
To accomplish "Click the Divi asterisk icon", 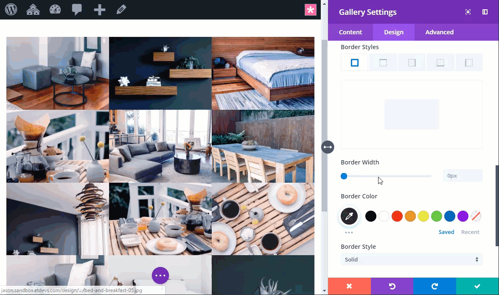I will 311,9.
